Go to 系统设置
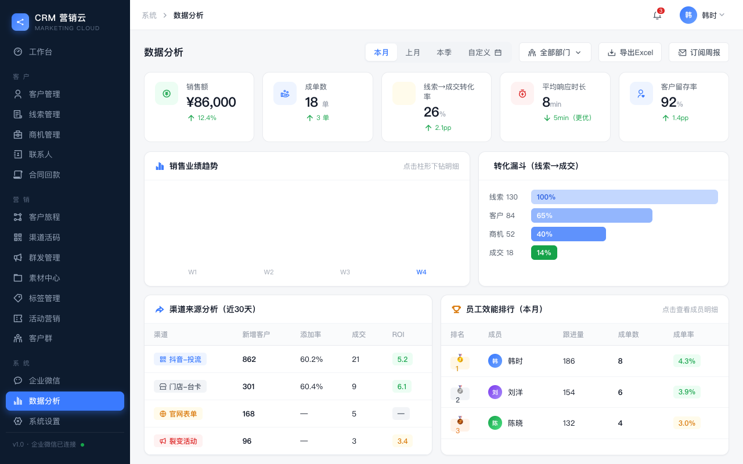Viewport: 743px width, 464px height. (x=65, y=421)
